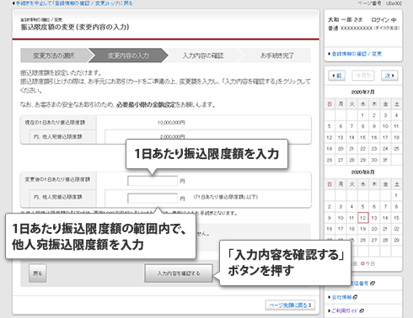Image resolution: width=413 pixels, height=318 pixels.
Task: Click the top link to cancel the procedure
Action: pyautogui.click(x=73, y=3)
